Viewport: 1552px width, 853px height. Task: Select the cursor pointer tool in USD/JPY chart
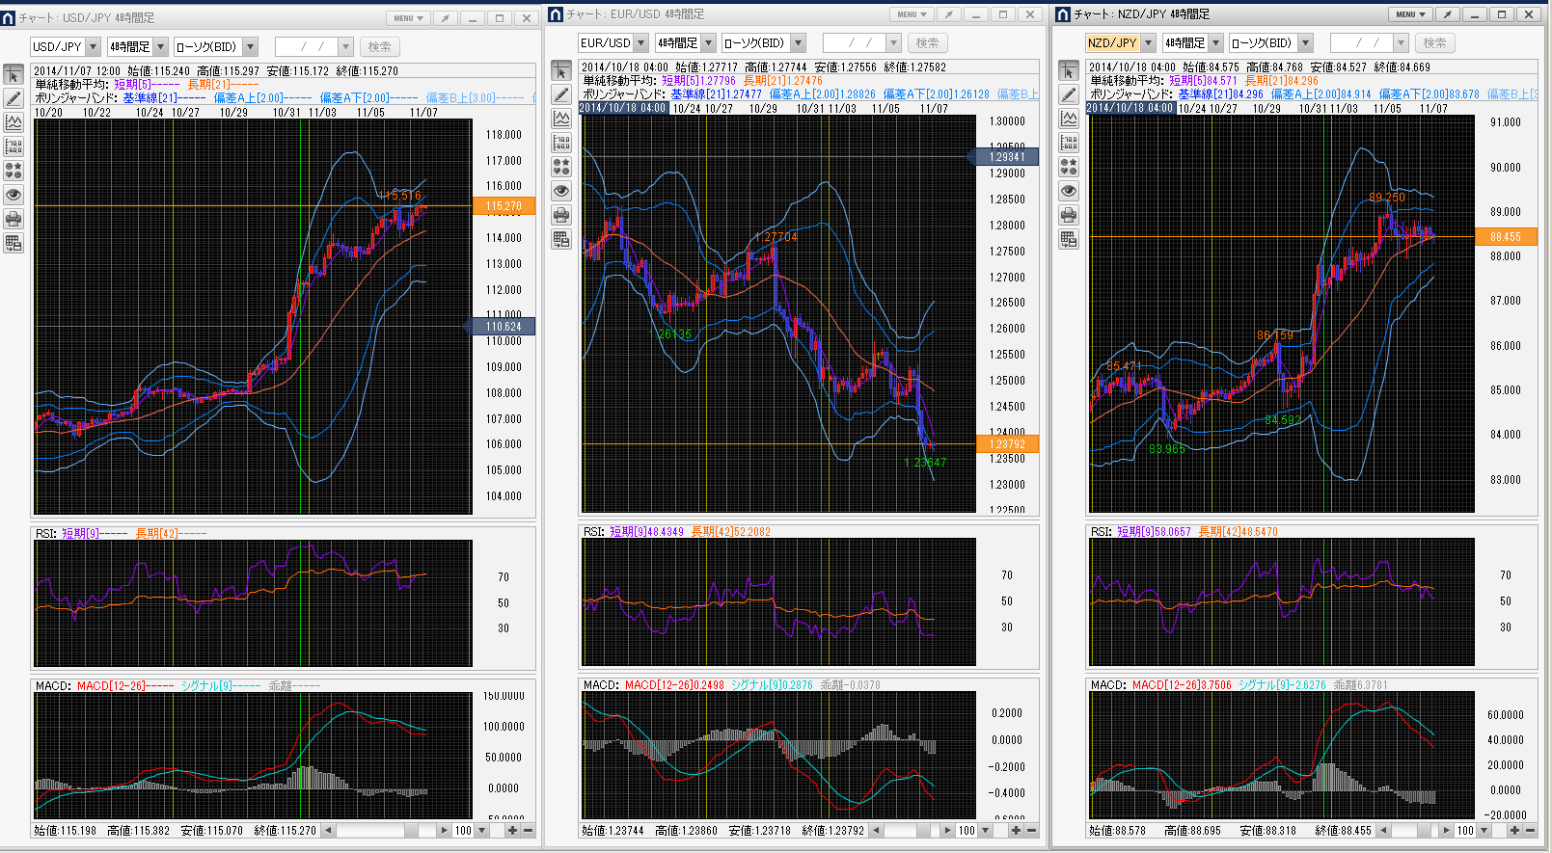pos(14,74)
